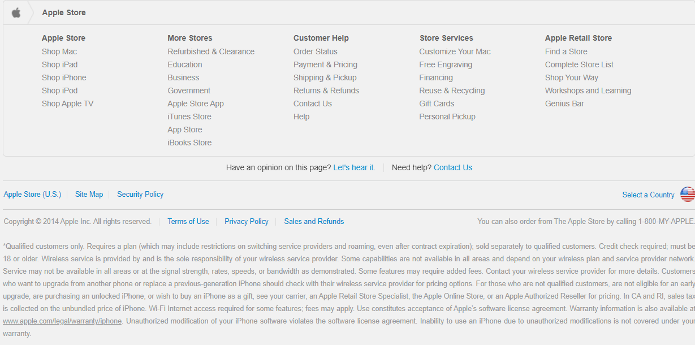Viewport: 695px width, 345px height.
Task: View Reuse & Recycling page
Action: click(452, 90)
